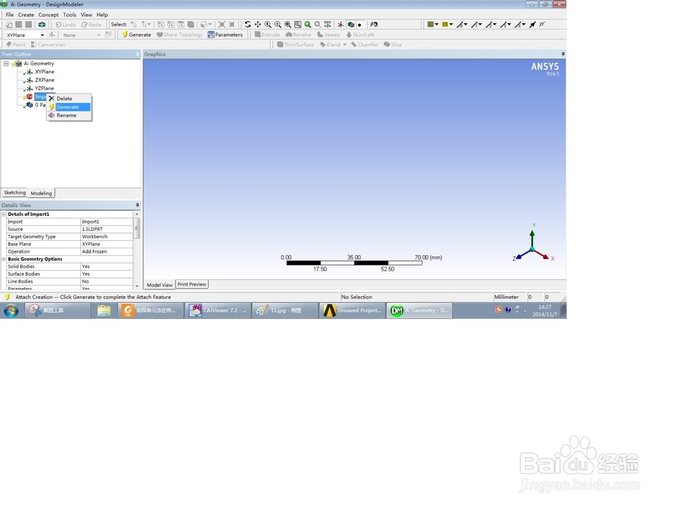The image size is (677, 508).
Task: Open 11.jpg Paint in the taskbar
Action: pos(285,310)
